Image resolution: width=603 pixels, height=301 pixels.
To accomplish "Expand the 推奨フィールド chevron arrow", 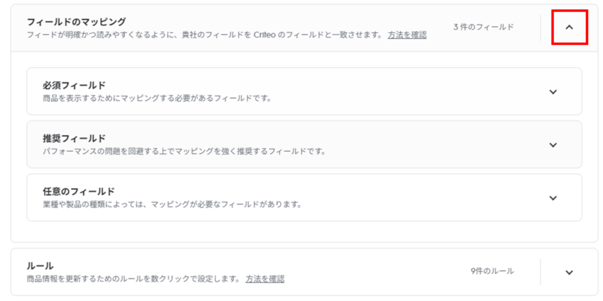I will coord(553,144).
